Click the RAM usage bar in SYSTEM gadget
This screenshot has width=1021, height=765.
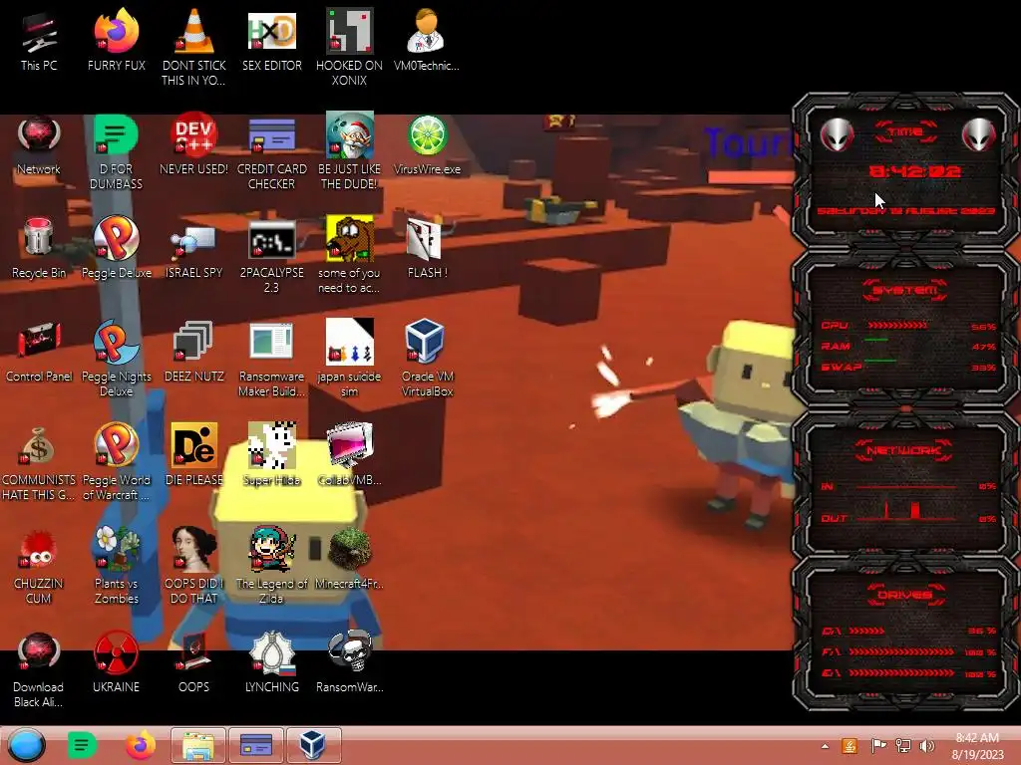point(876,340)
